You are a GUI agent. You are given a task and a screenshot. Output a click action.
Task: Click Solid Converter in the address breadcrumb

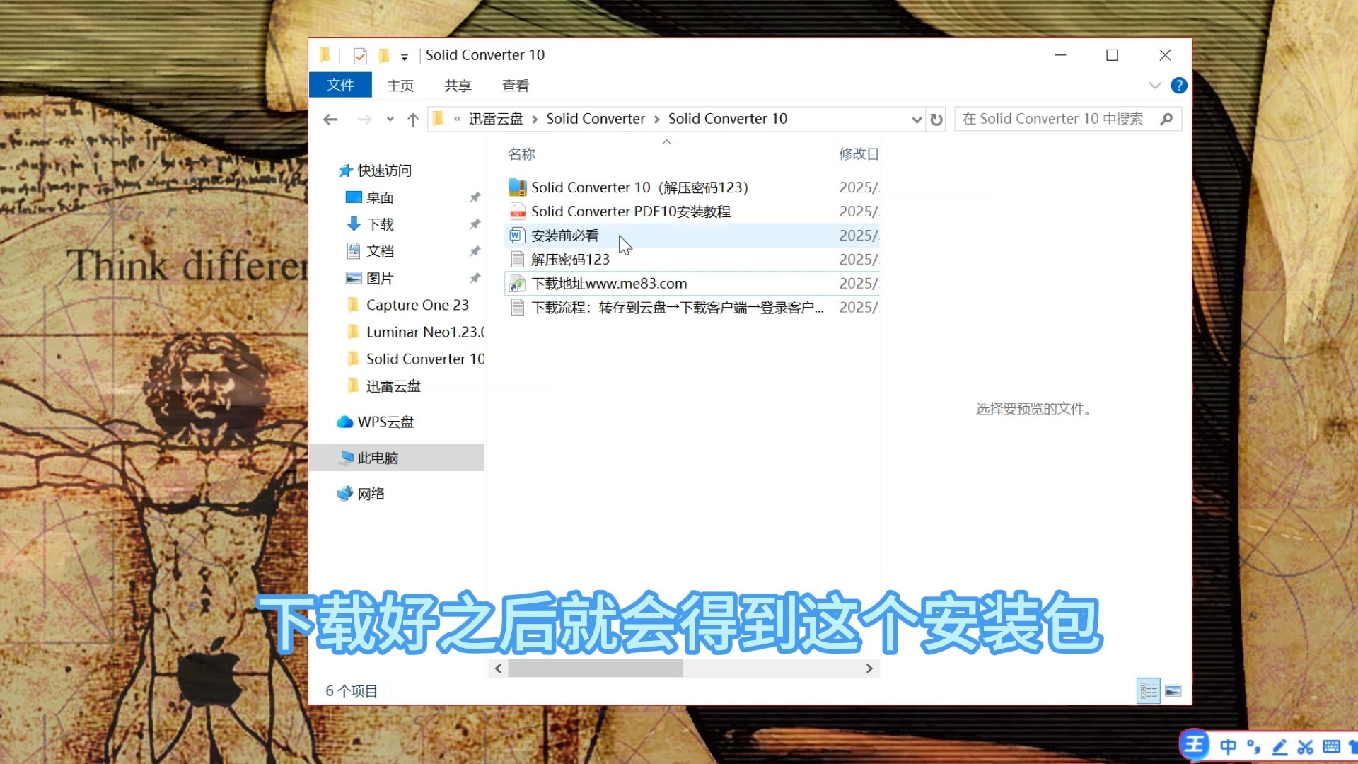(596, 119)
